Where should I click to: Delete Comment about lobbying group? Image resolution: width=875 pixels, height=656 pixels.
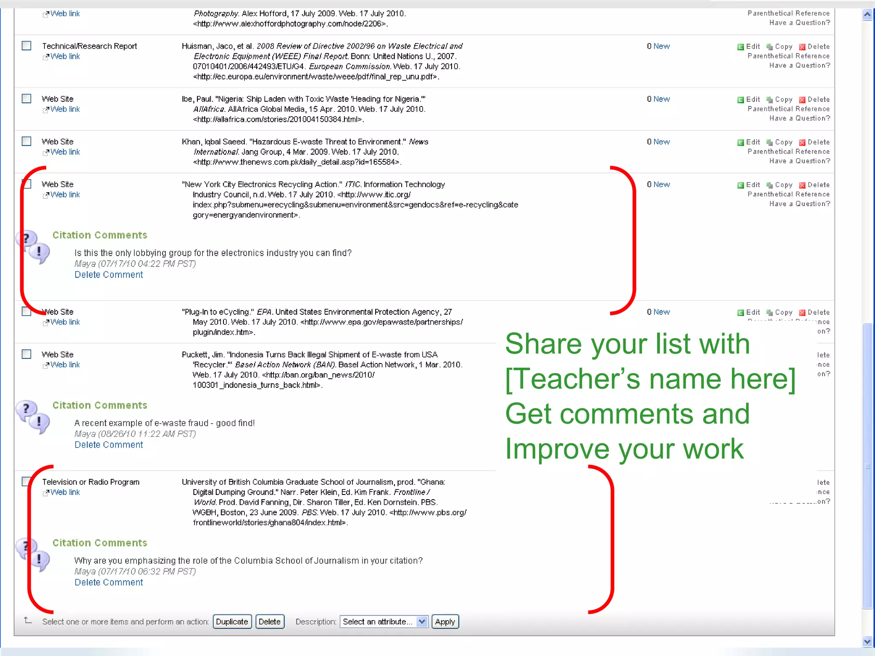109,275
